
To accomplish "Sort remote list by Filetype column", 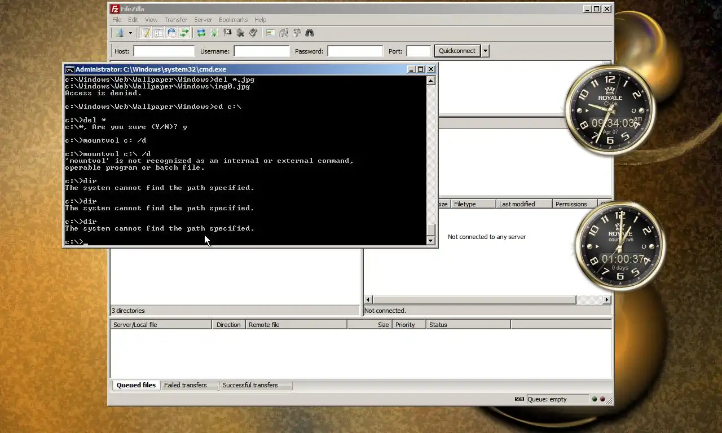I will point(473,204).
